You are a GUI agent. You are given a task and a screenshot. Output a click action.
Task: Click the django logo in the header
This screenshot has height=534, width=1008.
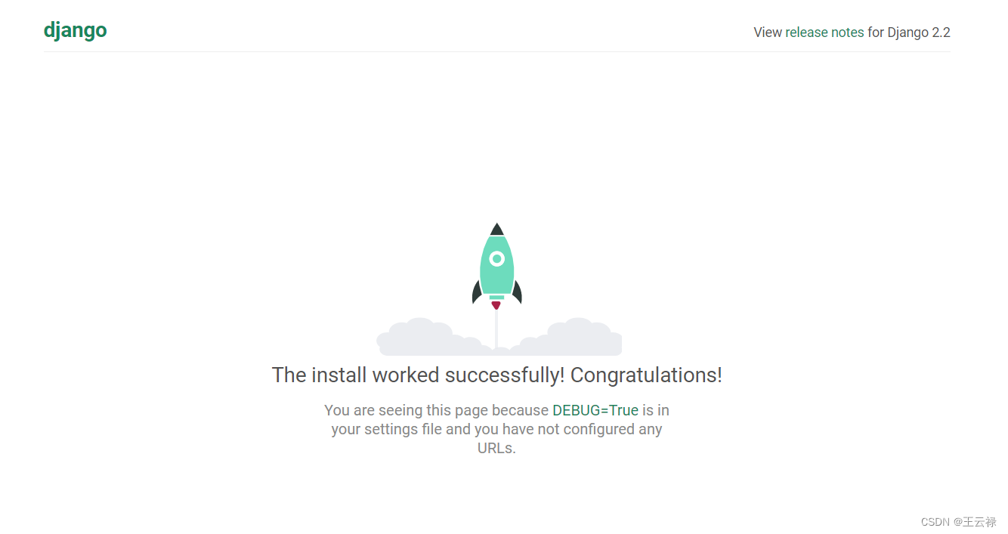pos(75,30)
